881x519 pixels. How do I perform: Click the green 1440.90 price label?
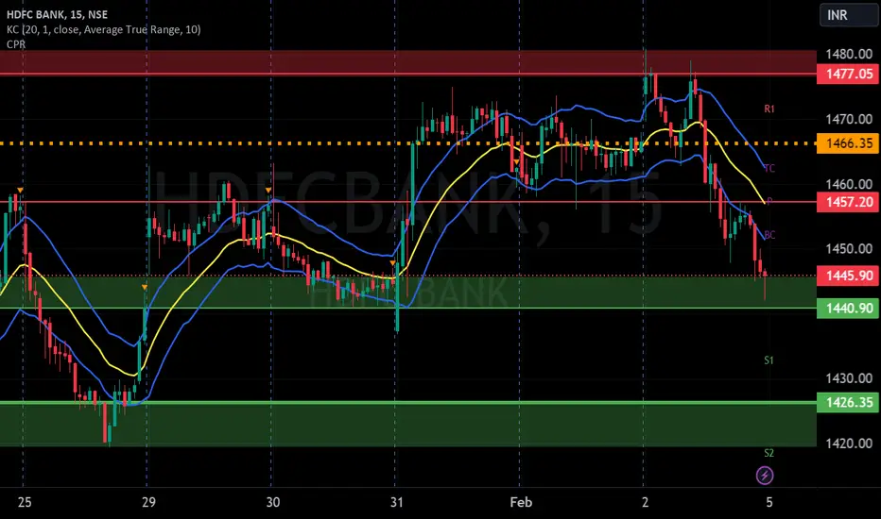tap(849, 308)
